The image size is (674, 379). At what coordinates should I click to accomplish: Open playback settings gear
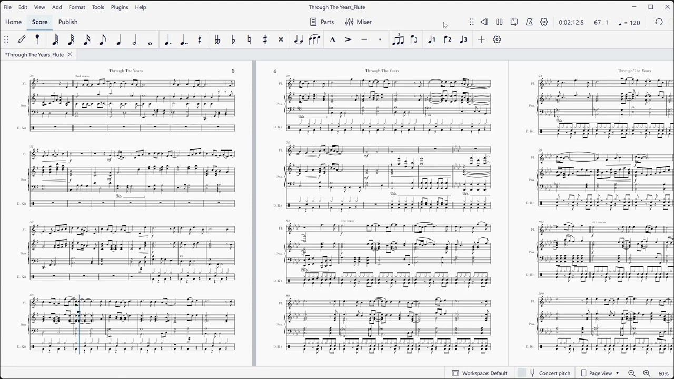544,22
